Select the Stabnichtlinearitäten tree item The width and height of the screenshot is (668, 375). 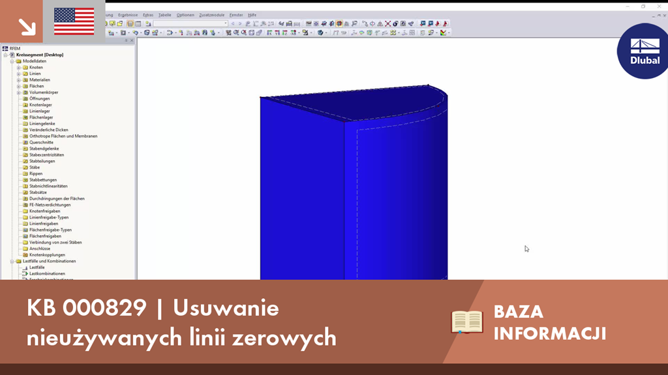[x=48, y=186]
